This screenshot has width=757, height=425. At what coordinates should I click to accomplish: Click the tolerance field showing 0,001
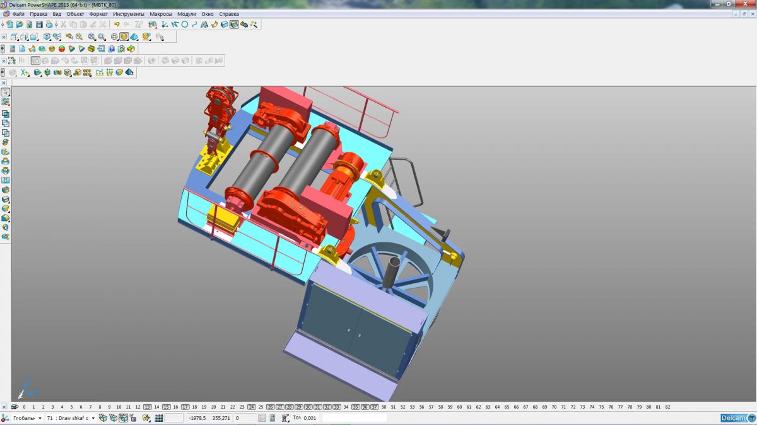(310, 417)
